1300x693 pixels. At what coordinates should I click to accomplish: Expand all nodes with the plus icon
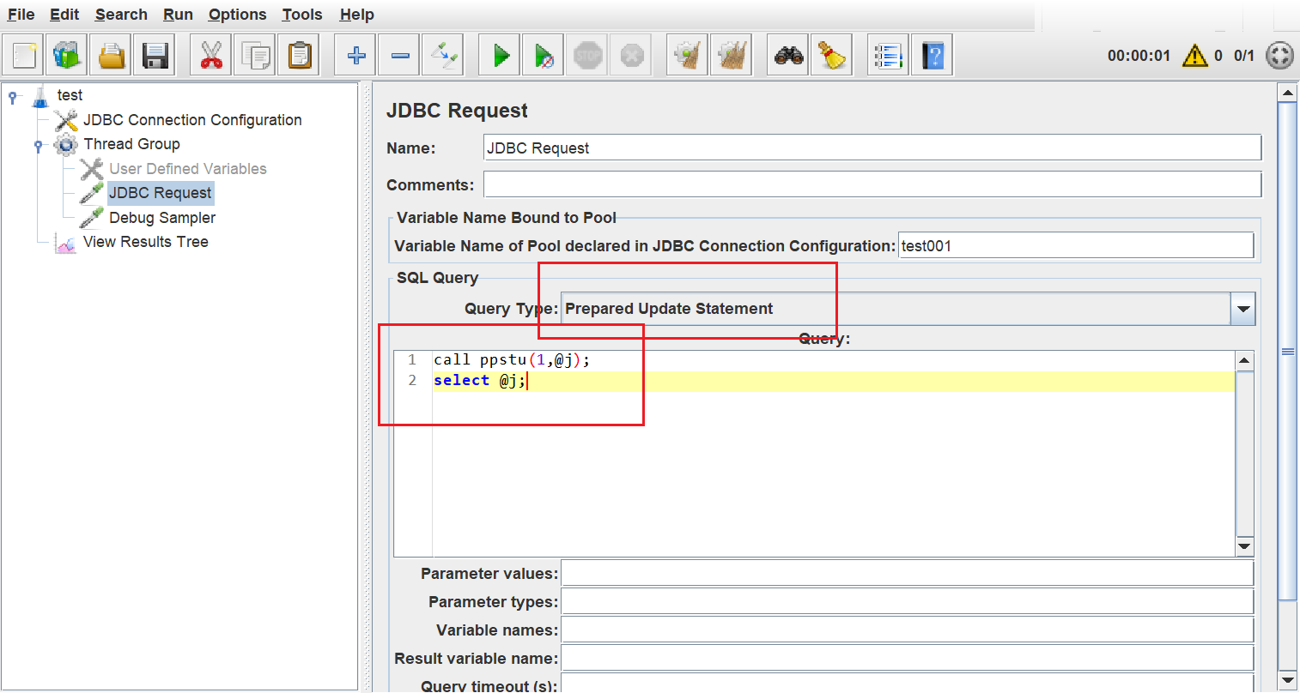coord(355,56)
